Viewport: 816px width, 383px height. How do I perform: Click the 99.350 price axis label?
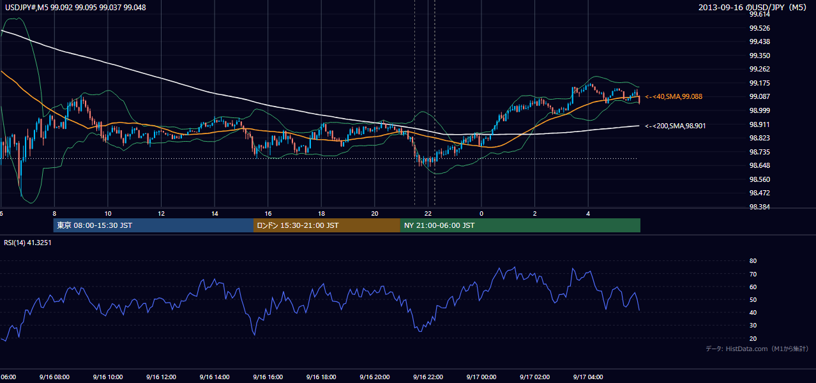click(x=759, y=56)
